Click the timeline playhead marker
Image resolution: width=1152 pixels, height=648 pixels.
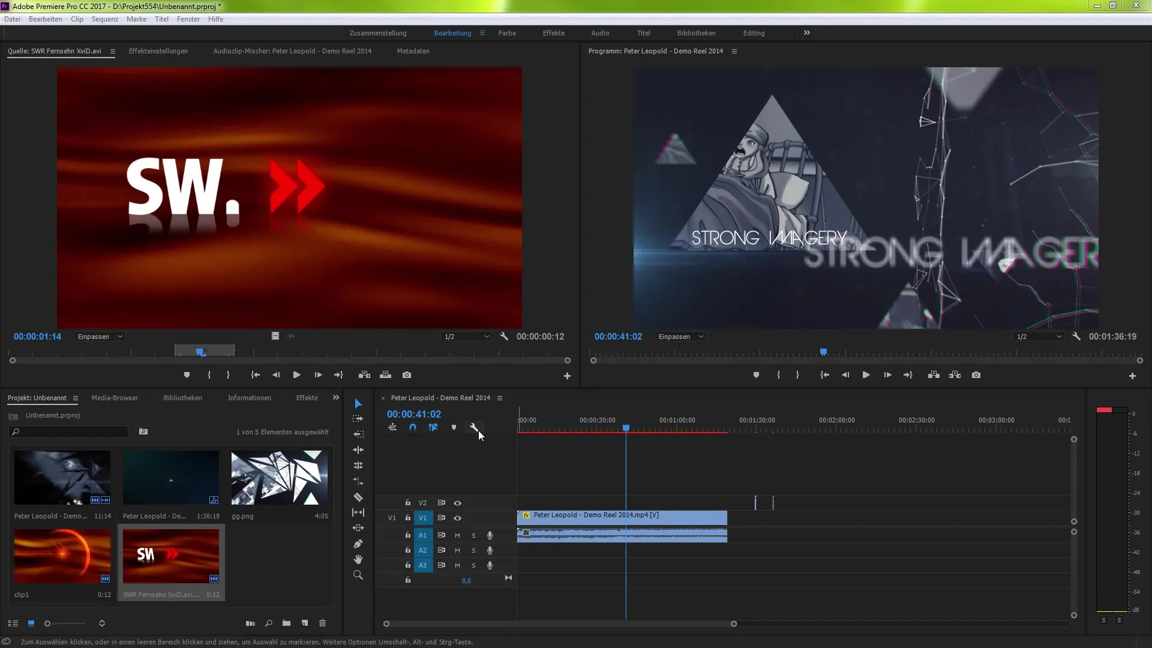pyautogui.click(x=626, y=428)
